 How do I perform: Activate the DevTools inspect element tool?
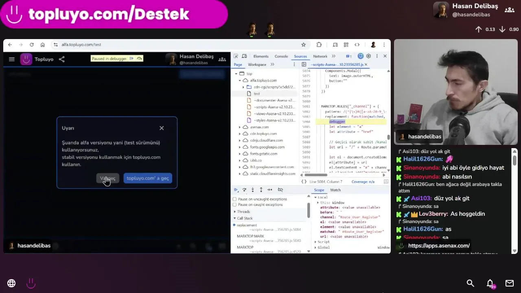pos(236,56)
